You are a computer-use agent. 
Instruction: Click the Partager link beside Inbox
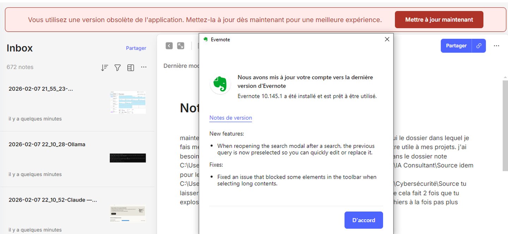point(136,48)
